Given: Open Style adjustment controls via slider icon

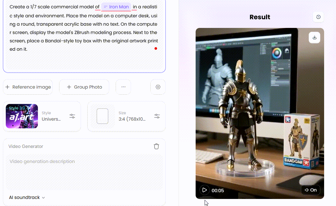Looking at the screenshot, I should (x=72, y=116).
